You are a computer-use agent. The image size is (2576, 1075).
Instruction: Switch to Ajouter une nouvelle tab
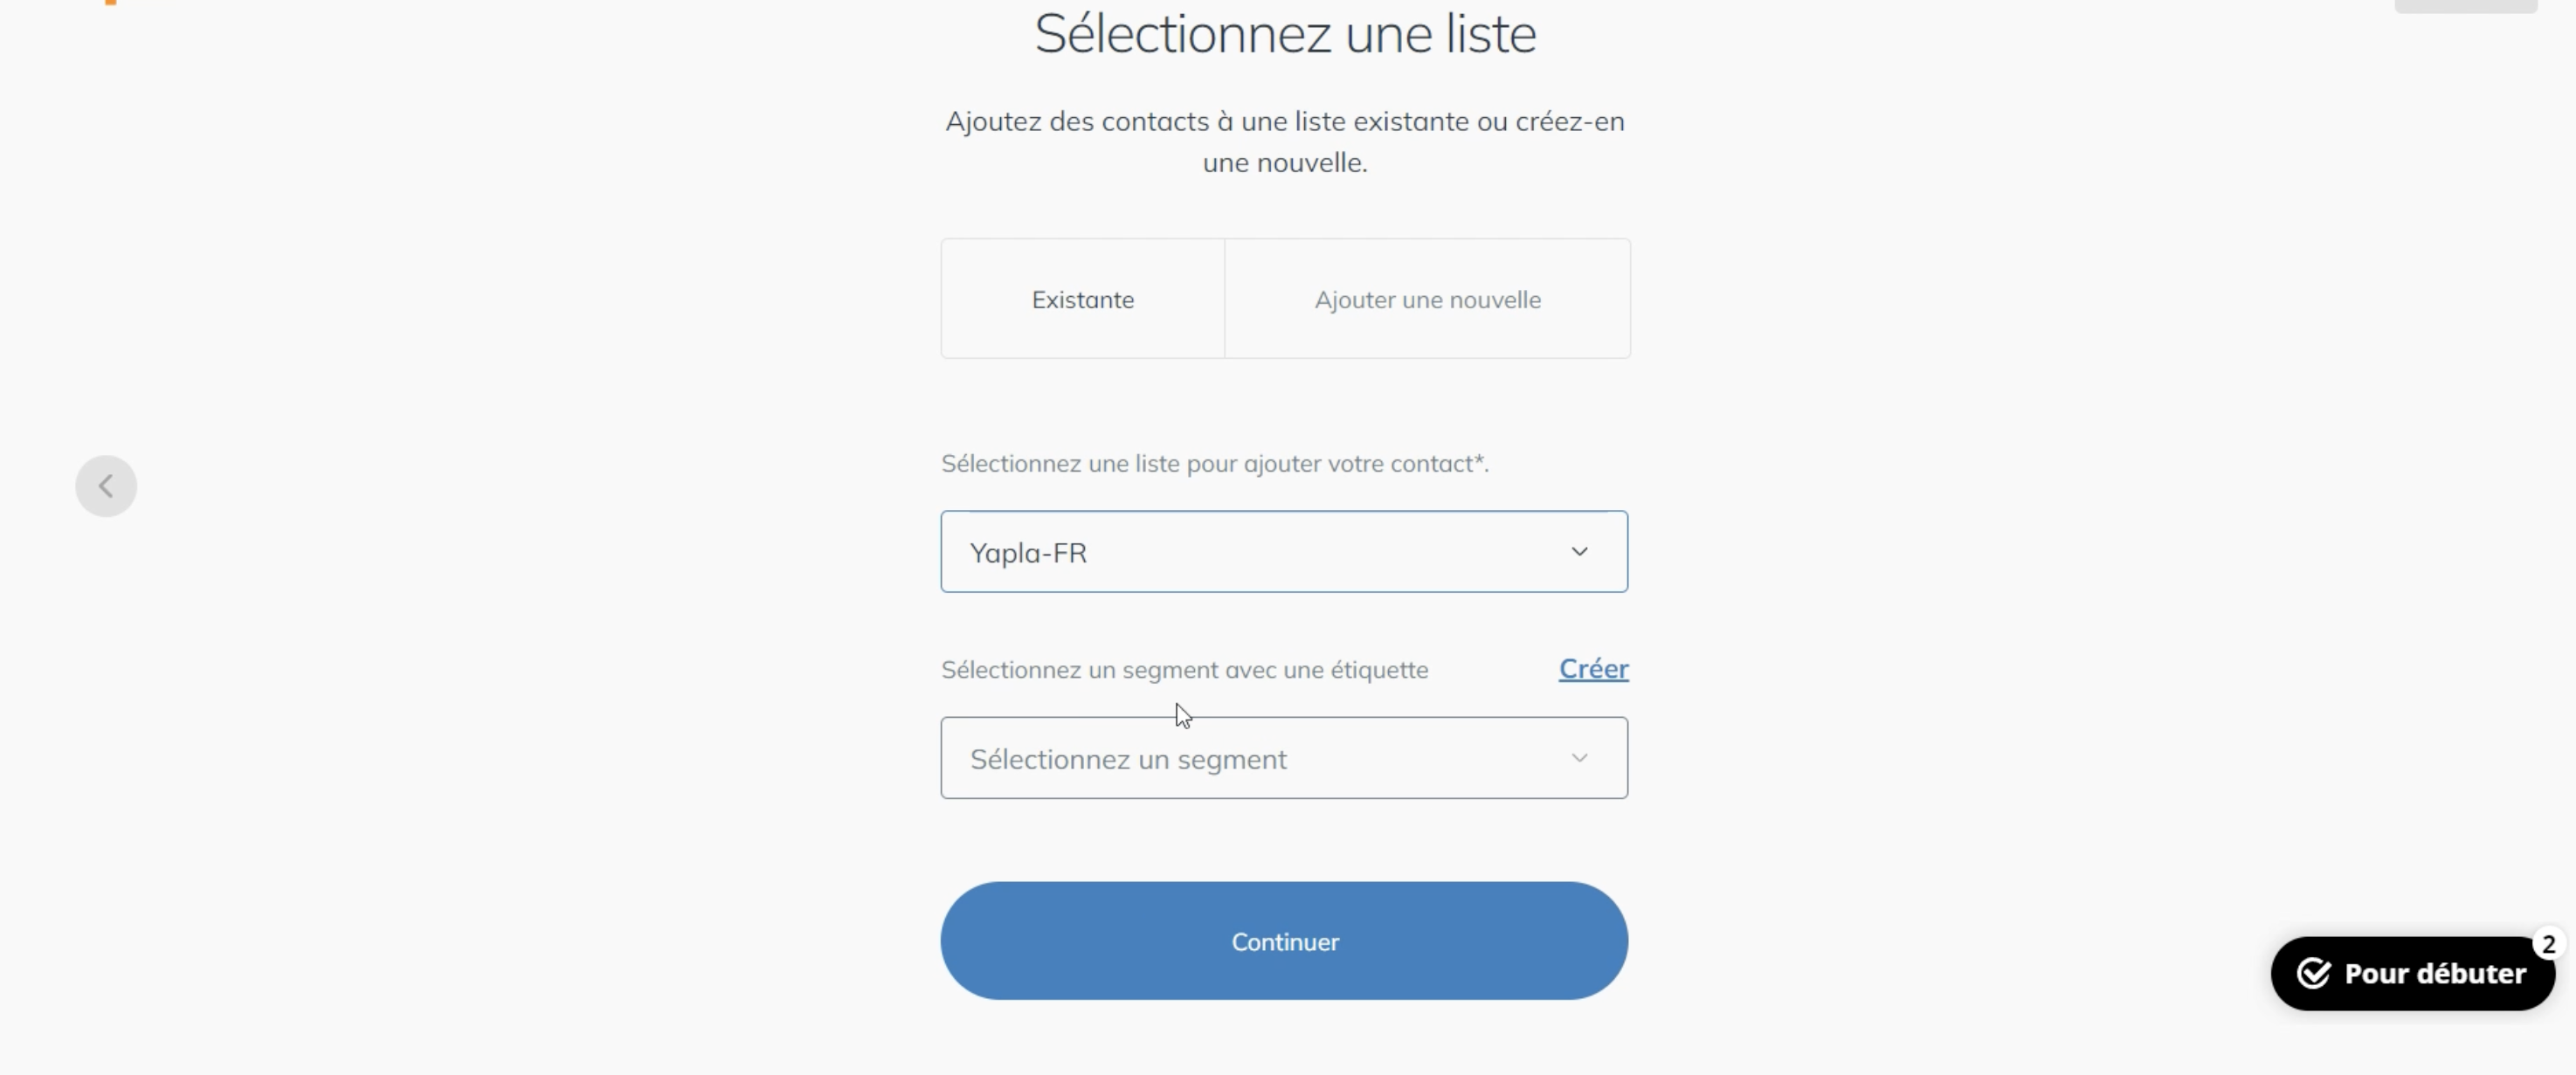1427,299
